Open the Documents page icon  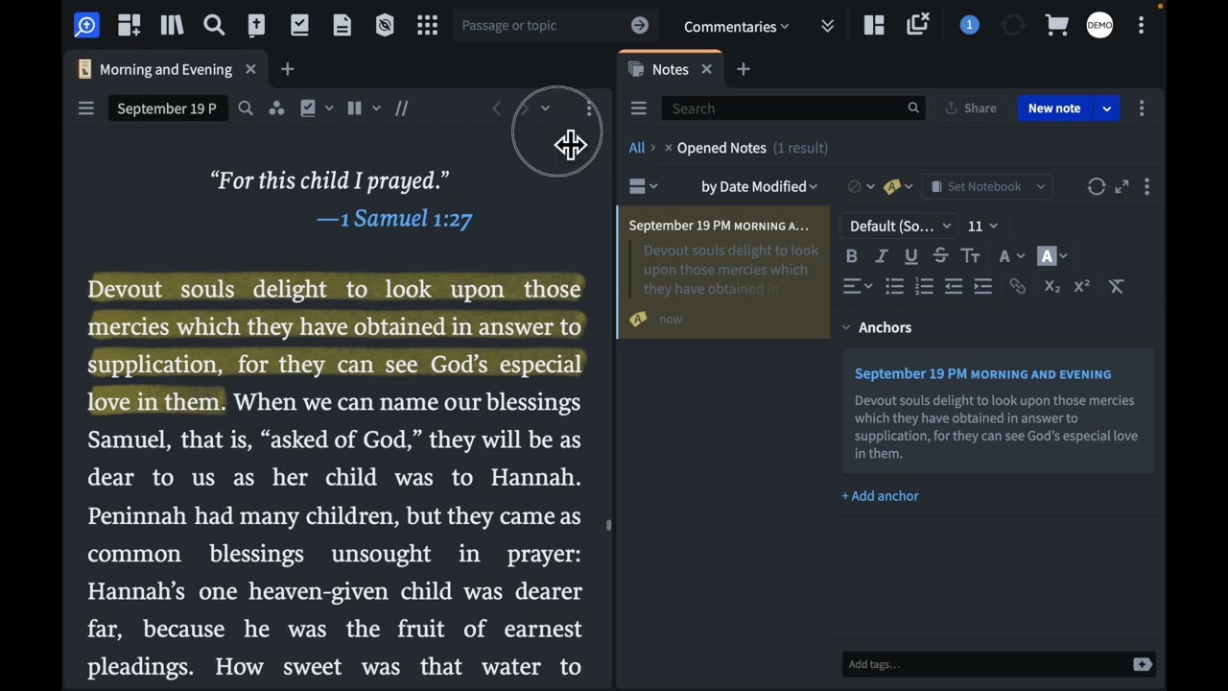click(342, 26)
